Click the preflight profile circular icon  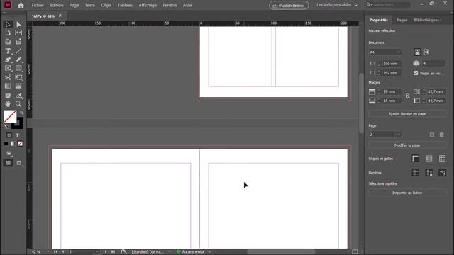(x=123, y=252)
